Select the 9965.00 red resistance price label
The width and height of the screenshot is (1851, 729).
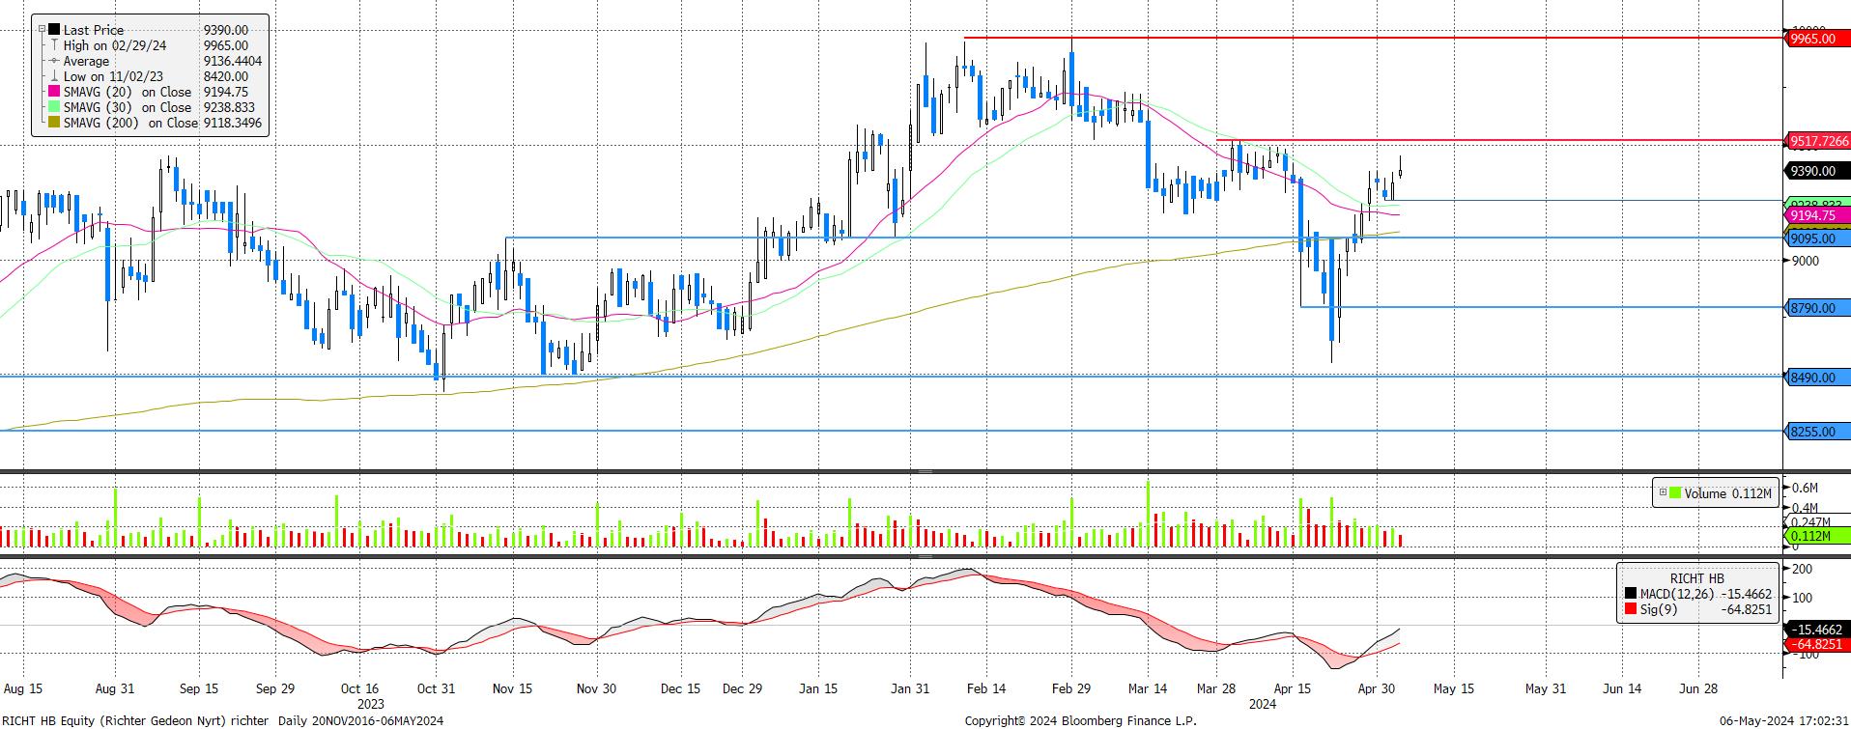(x=1812, y=39)
